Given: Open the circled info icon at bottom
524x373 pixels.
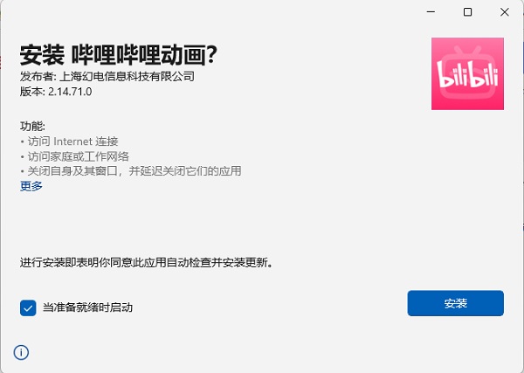Looking at the screenshot, I should 21,352.
